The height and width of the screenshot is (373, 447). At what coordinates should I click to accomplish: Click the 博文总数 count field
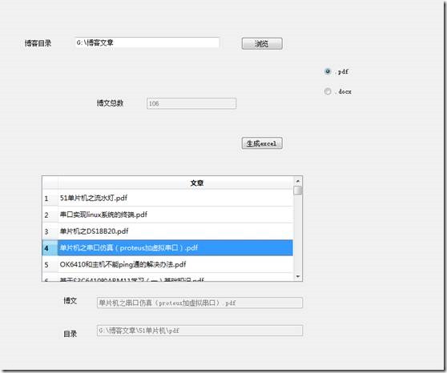(x=191, y=103)
